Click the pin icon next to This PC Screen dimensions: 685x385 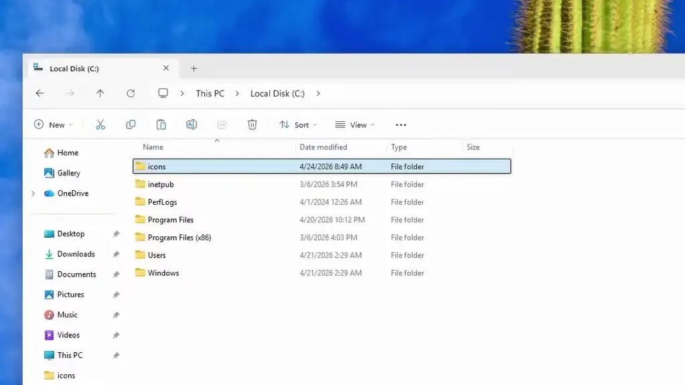116,356
